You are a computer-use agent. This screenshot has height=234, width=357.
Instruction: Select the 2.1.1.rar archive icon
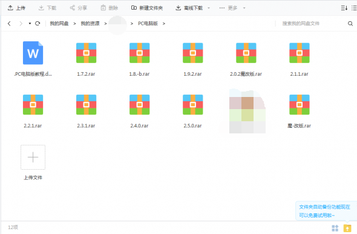tap(300, 53)
